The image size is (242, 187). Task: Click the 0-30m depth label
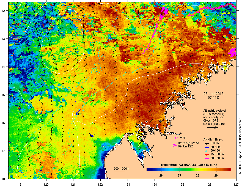[x=215, y=143]
